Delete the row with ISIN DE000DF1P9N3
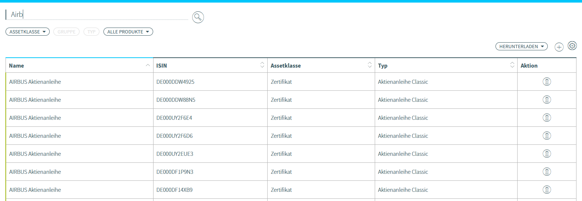582x201 pixels. 547,172
